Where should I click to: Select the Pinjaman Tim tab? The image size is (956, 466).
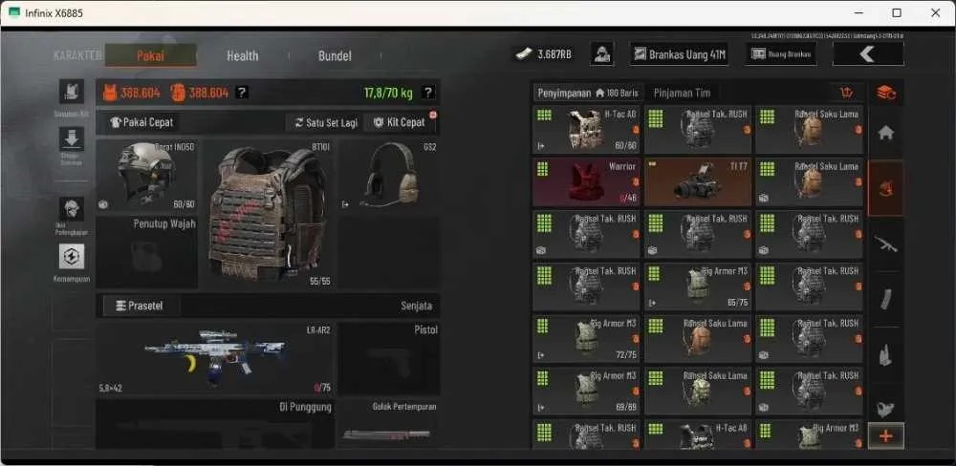click(x=682, y=94)
